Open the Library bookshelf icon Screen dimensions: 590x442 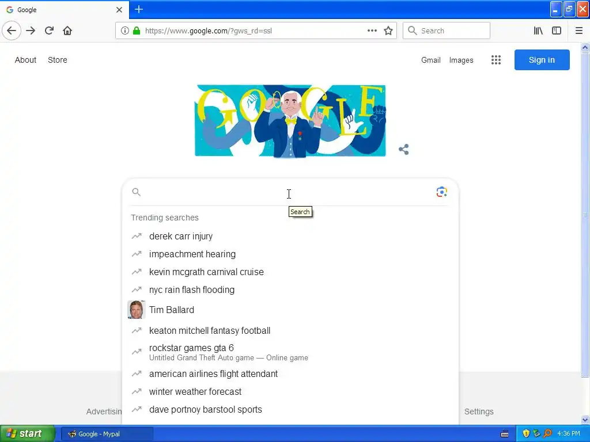pos(538,31)
